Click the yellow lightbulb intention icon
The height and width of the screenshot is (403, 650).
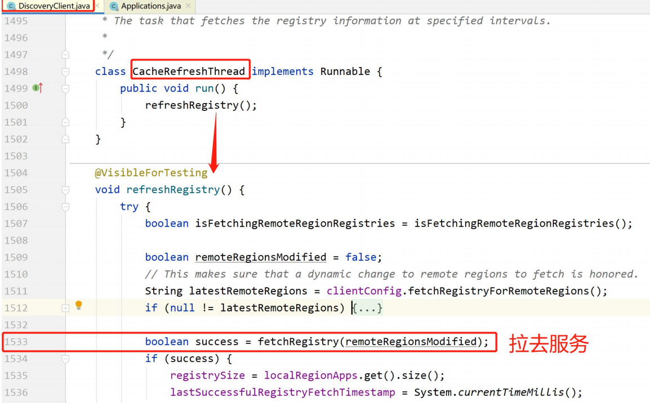click(x=78, y=305)
